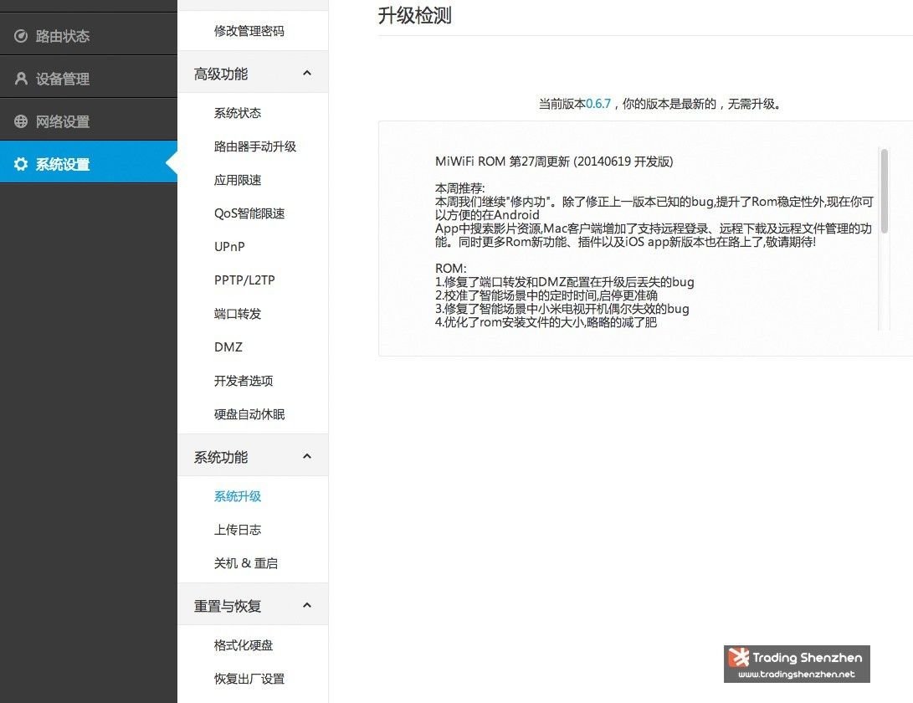This screenshot has height=703, width=913.
Task: Open 恢复出厂设置 page
Action: 249,679
